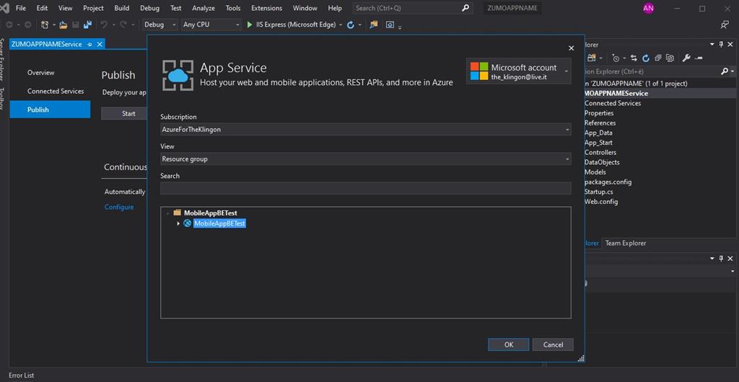Click the New Project toolbar icon
Viewport: 739px width, 382px height.
[44, 25]
